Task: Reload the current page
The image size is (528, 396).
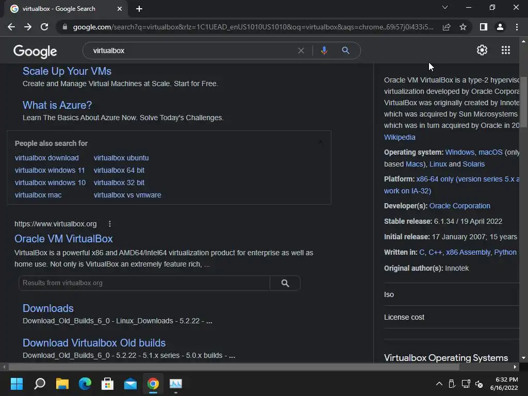Action: tap(44, 27)
